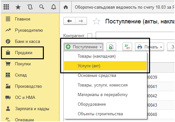Click the copy document icon
The image size is (175, 122).
[x=111, y=47]
